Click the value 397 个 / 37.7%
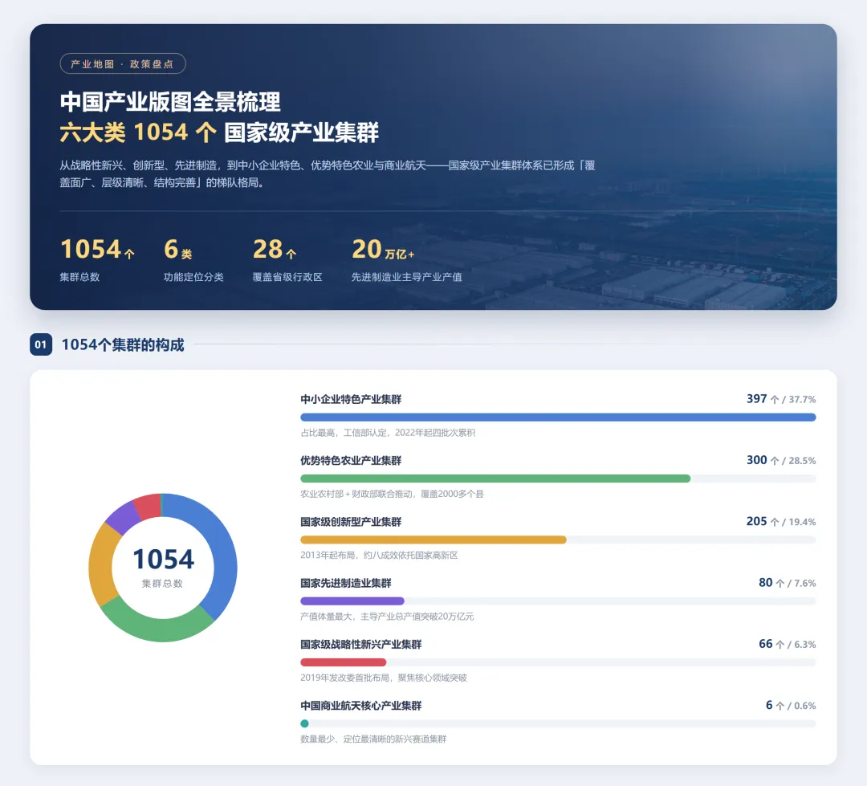Image resolution: width=867 pixels, height=786 pixels. click(781, 399)
